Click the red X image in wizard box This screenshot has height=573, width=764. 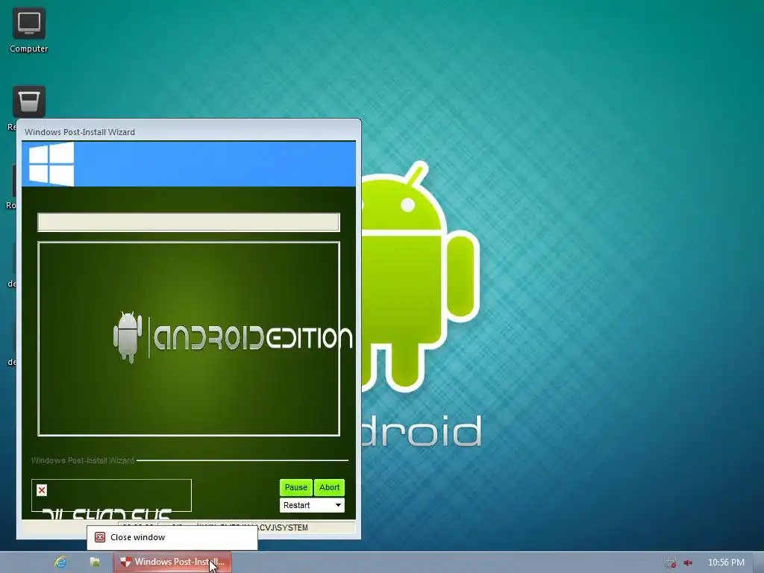click(42, 490)
